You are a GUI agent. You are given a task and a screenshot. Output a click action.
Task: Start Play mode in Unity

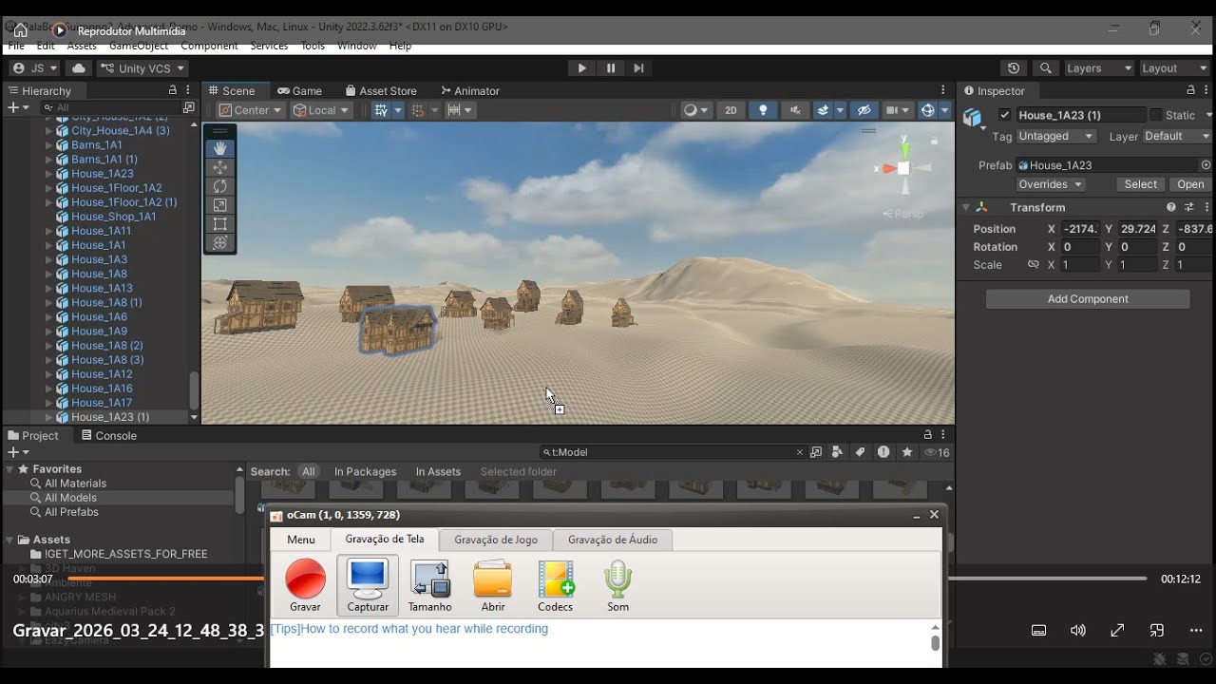pyautogui.click(x=581, y=68)
